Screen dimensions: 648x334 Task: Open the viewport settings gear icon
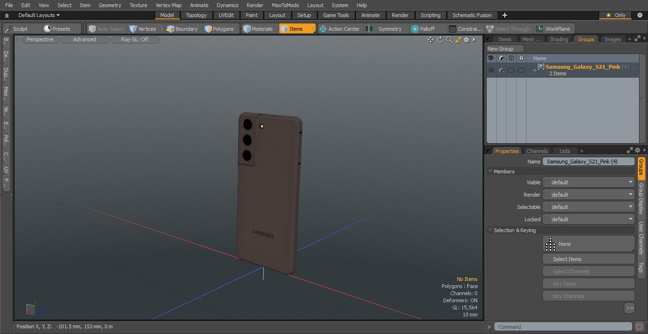coord(466,40)
